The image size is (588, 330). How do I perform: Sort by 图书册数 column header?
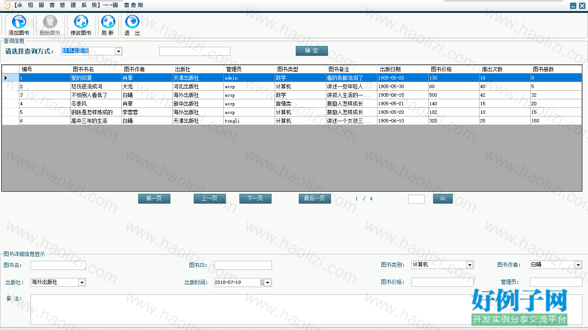557,69
